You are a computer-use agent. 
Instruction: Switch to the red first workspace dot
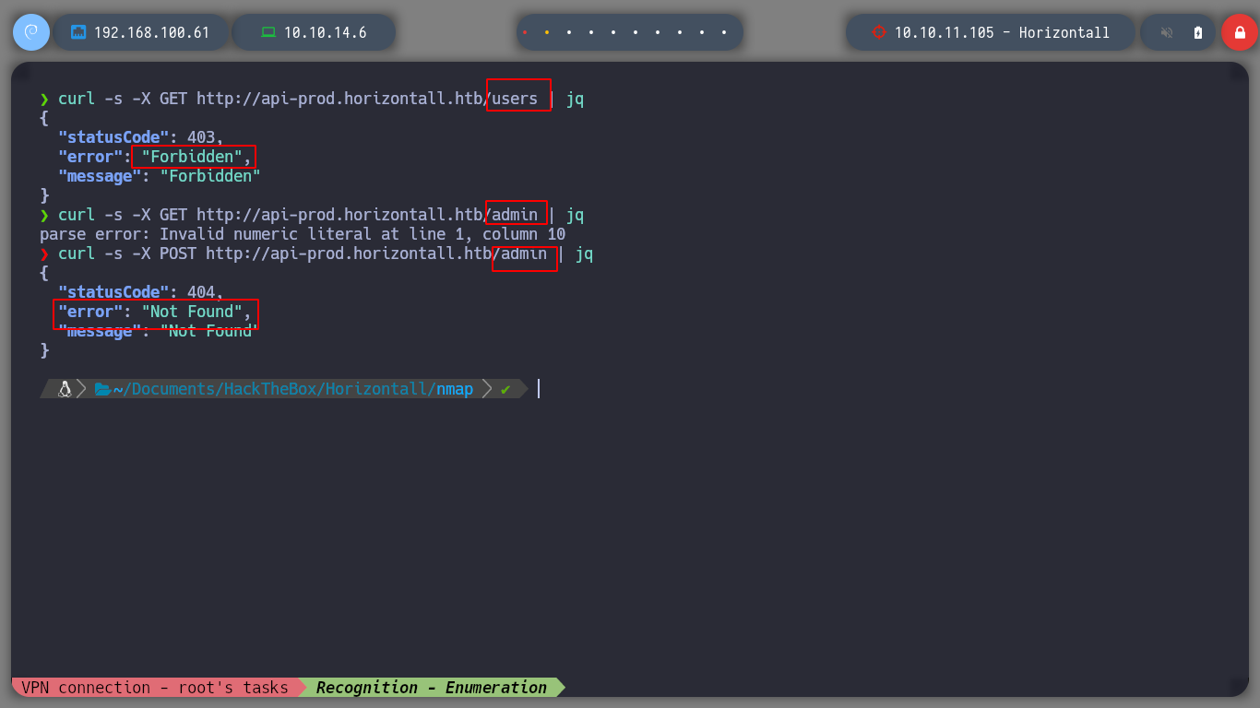(x=525, y=32)
